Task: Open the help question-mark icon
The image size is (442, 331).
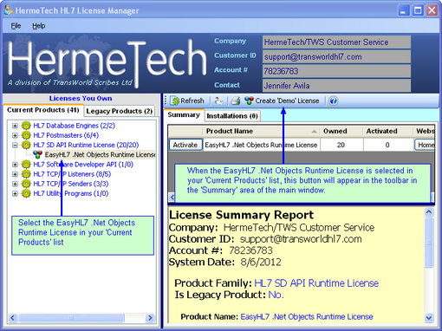Action: pyautogui.click(x=334, y=101)
